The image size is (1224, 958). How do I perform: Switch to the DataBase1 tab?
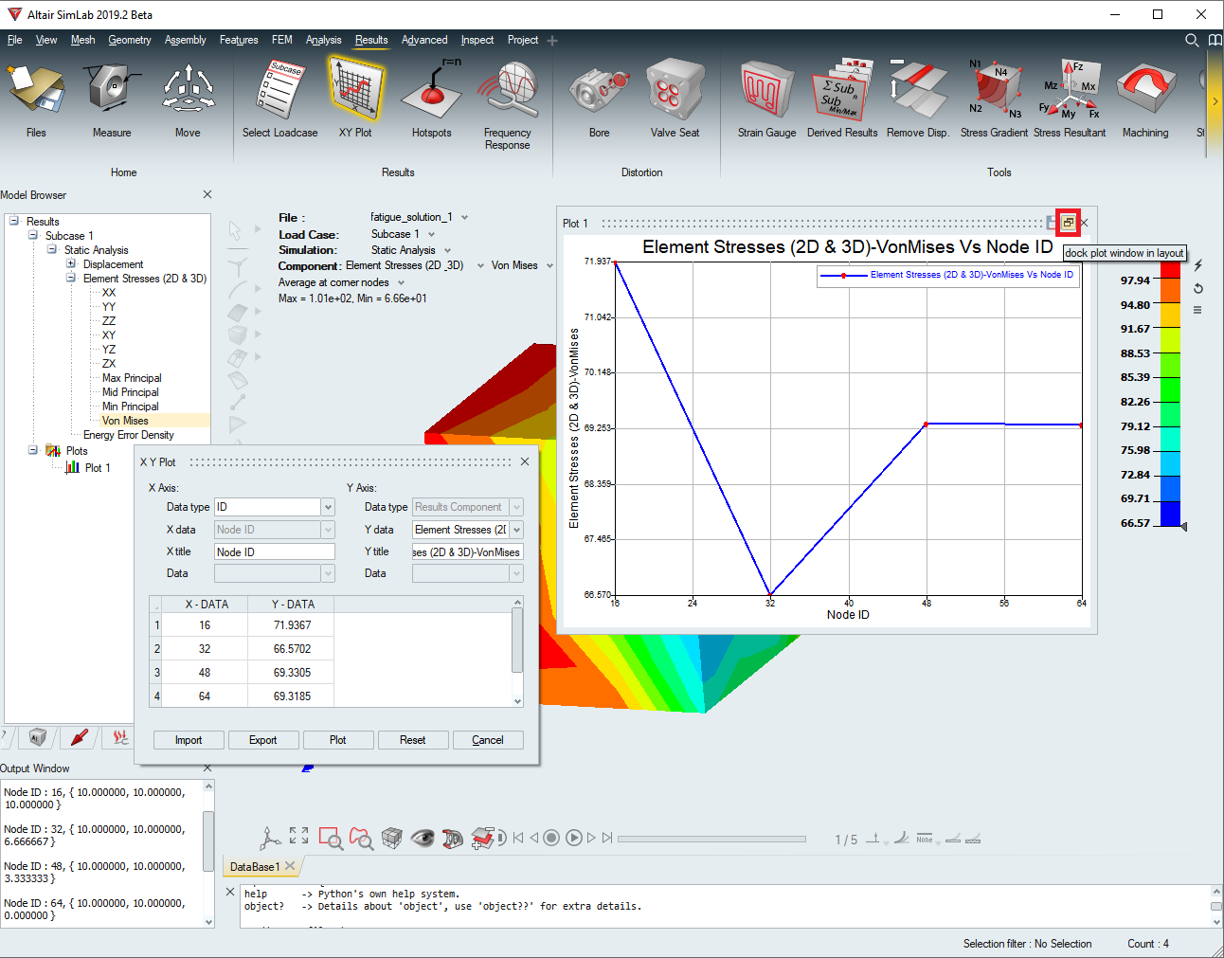[255, 866]
